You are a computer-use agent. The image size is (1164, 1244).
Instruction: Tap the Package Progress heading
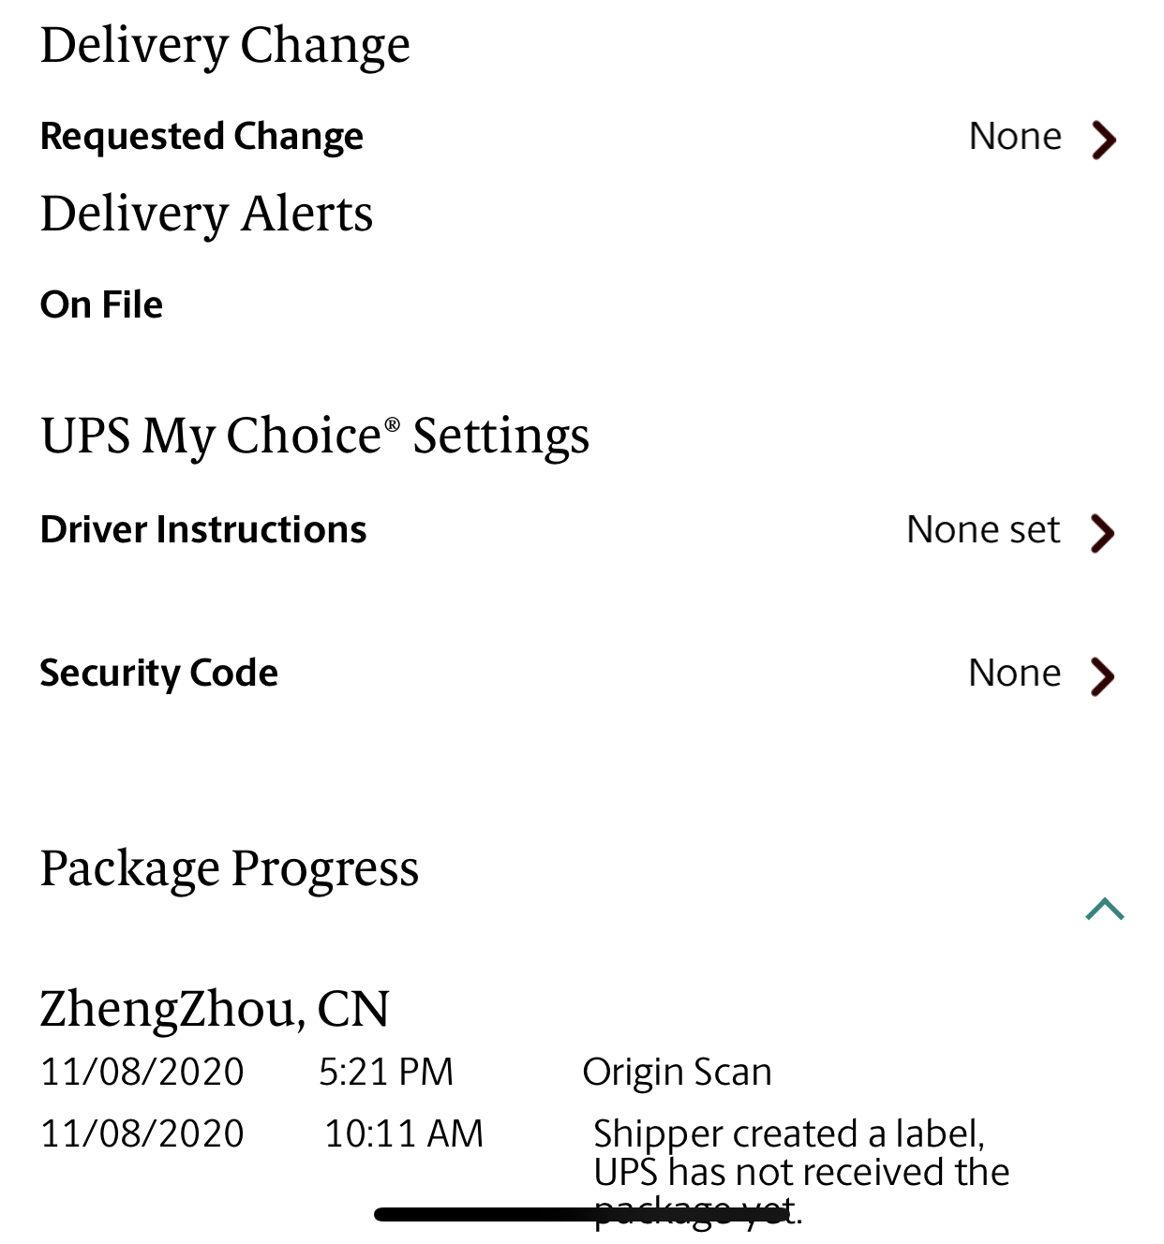[230, 868]
